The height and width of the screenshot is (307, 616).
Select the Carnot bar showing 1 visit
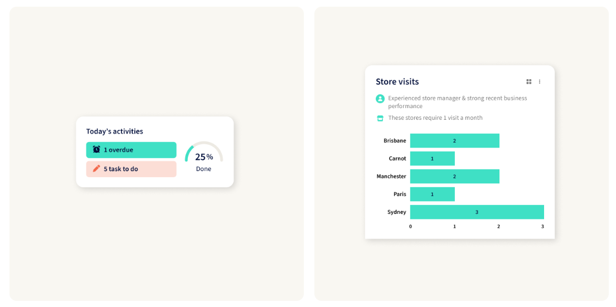[x=432, y=159]
